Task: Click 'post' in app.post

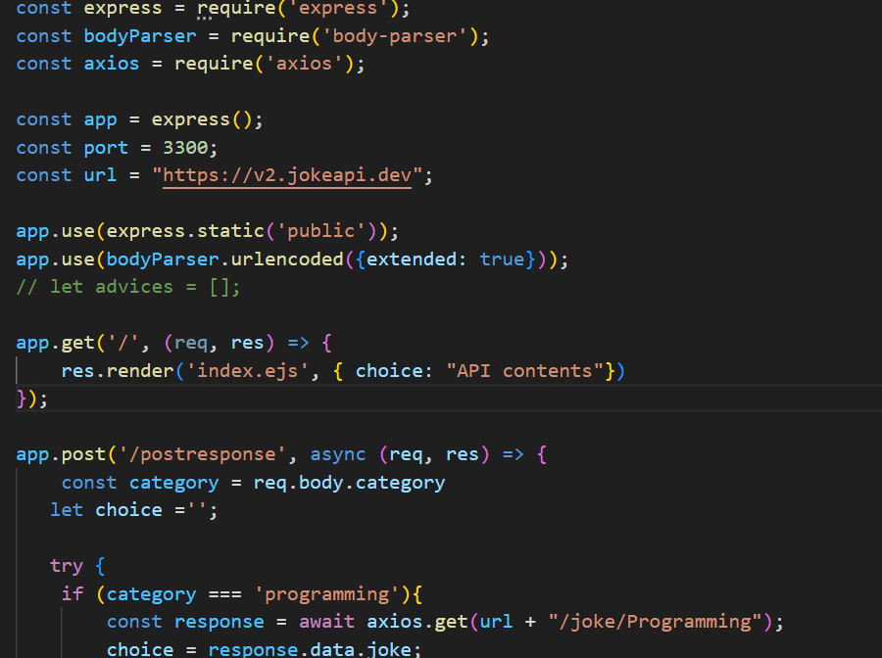Action: tap(83, 454)
